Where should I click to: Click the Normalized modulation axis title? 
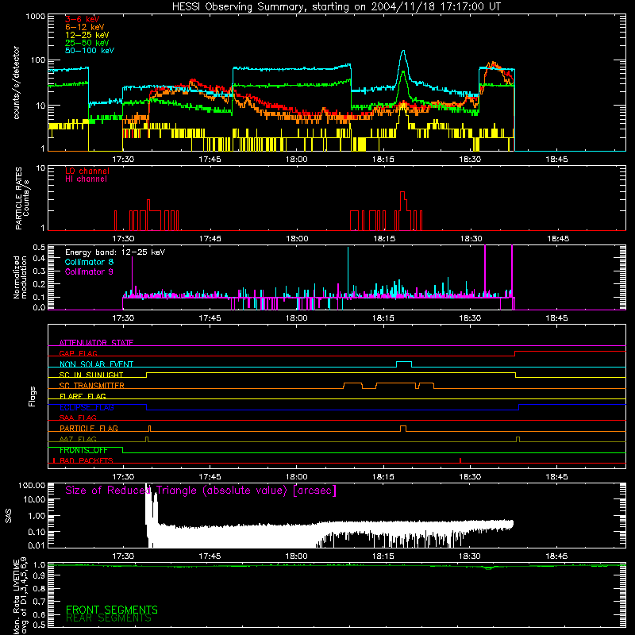click(x=21, y=277)
